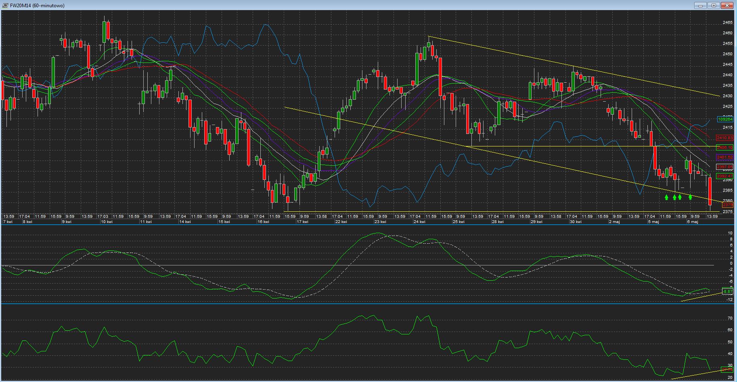Screen dimensions: 737x382
Task: Minimize the FW20M14 chart window
Action: (x=700, y=5)
